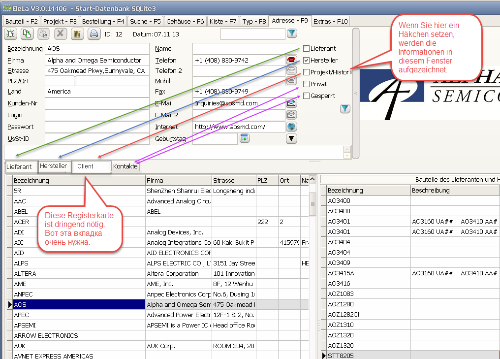This screenshot has width=500, height=359.
Task: Switch to the Bauteil - F2 tab
Action: [x=21, y=21]
